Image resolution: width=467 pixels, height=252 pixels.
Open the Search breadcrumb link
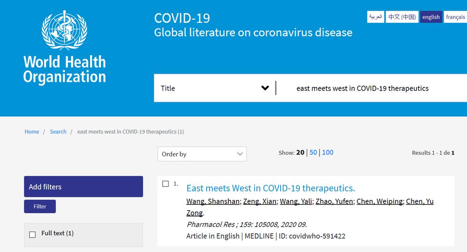tap(58, 131)
